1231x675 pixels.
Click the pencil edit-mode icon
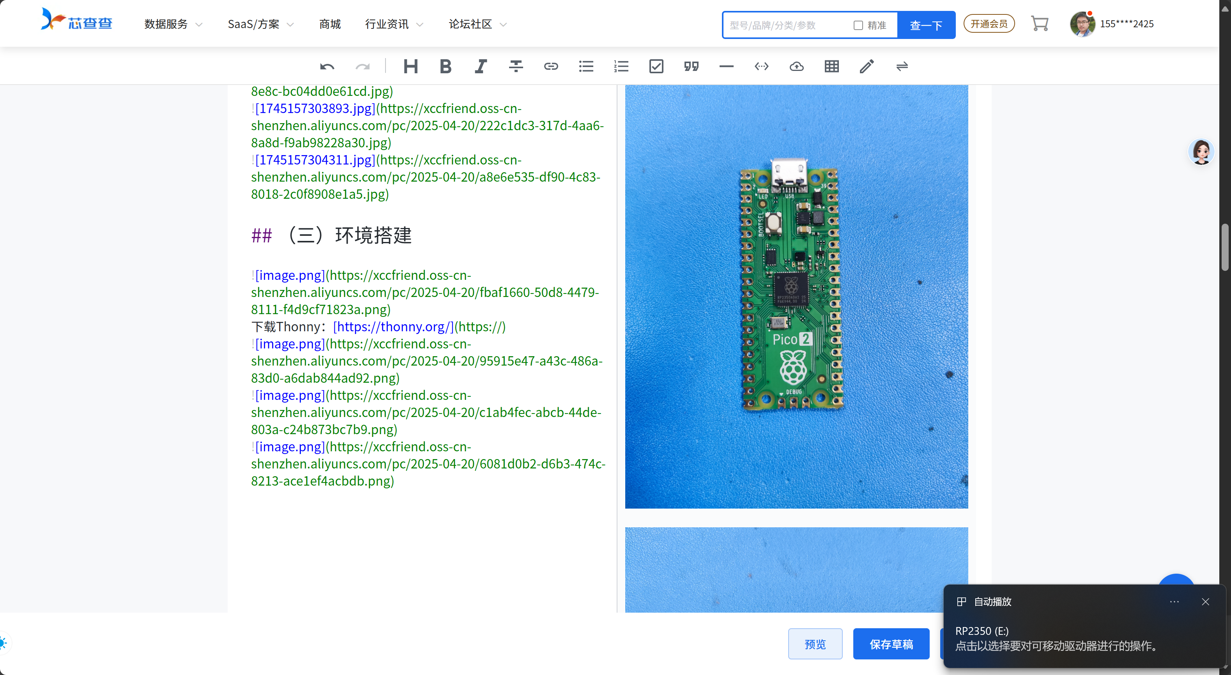coord(867,66)
